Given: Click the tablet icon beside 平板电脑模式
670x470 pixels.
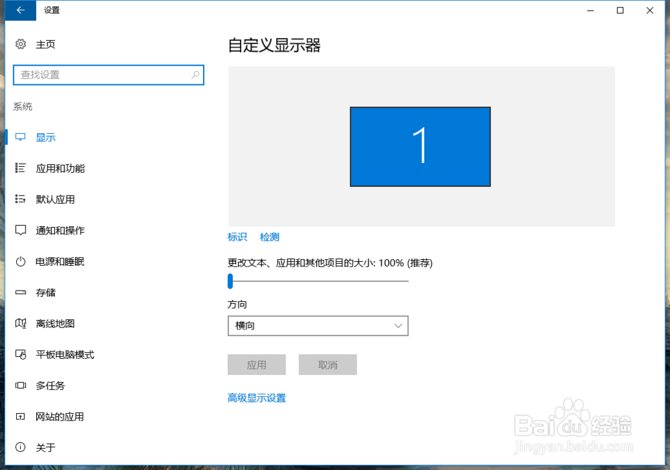Looking at the screenshot, I should 21,354.
